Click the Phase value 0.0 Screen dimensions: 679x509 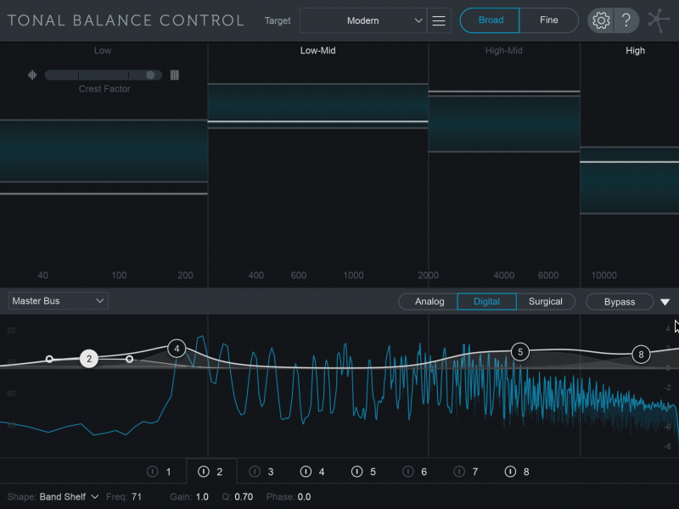[x=304, y=497]
